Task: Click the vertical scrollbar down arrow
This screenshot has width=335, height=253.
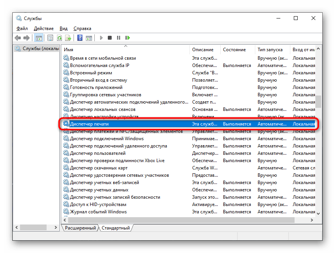Action: 318,213
